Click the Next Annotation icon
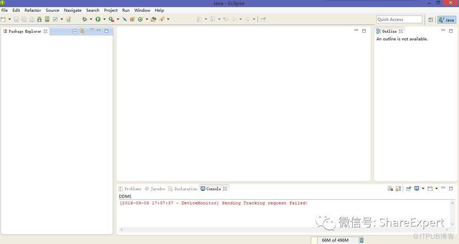 tap(199, 19)
